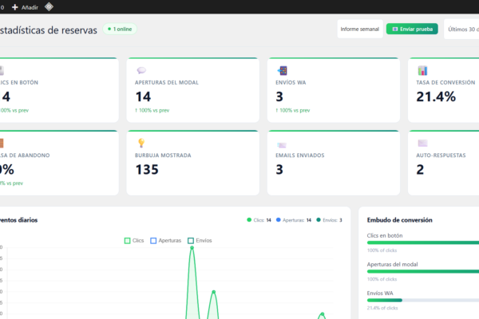Click the Auto-respuestas value 2
This screenshot has width=479, height=319.
coord(420,169)
